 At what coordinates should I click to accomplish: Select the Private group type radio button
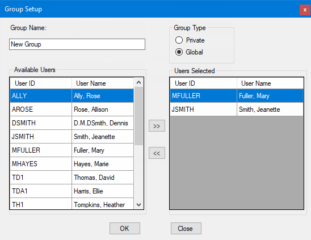pos(179,40)
